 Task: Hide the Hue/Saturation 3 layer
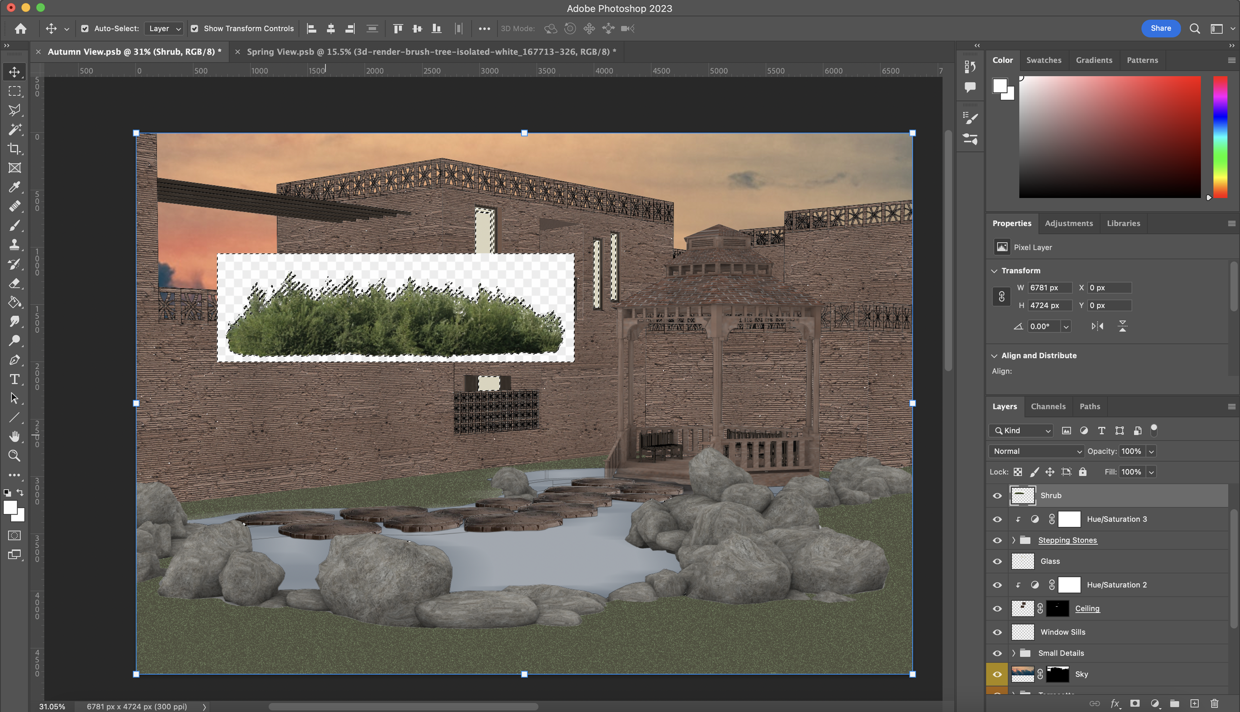click(997, 519)
